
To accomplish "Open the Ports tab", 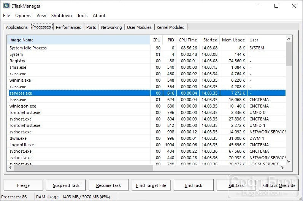I will (91, 27).
